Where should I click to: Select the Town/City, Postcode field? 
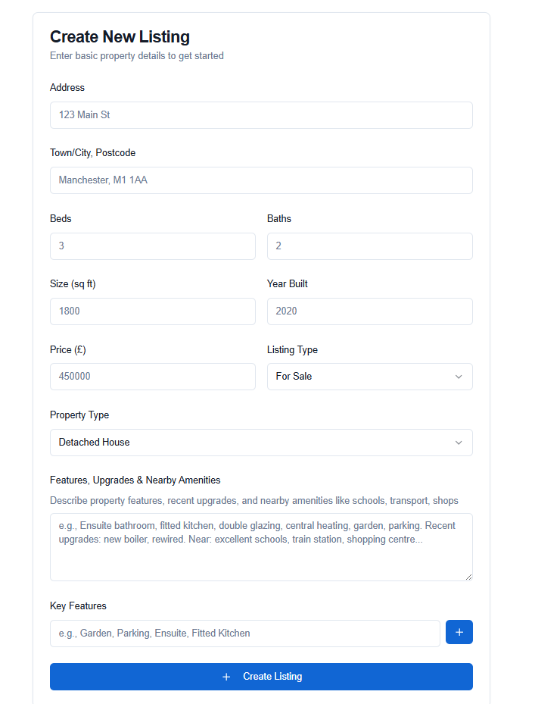click(261, 180)
